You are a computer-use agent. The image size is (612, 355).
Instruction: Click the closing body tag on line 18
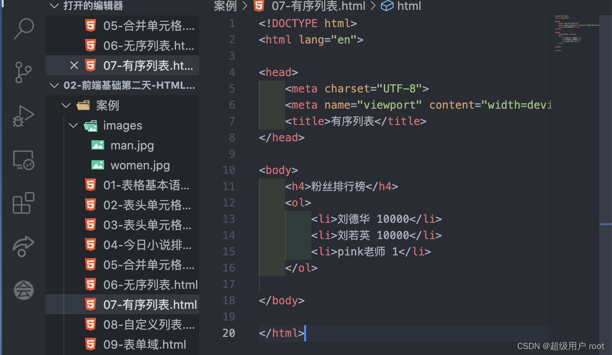[x=282, y=300]
